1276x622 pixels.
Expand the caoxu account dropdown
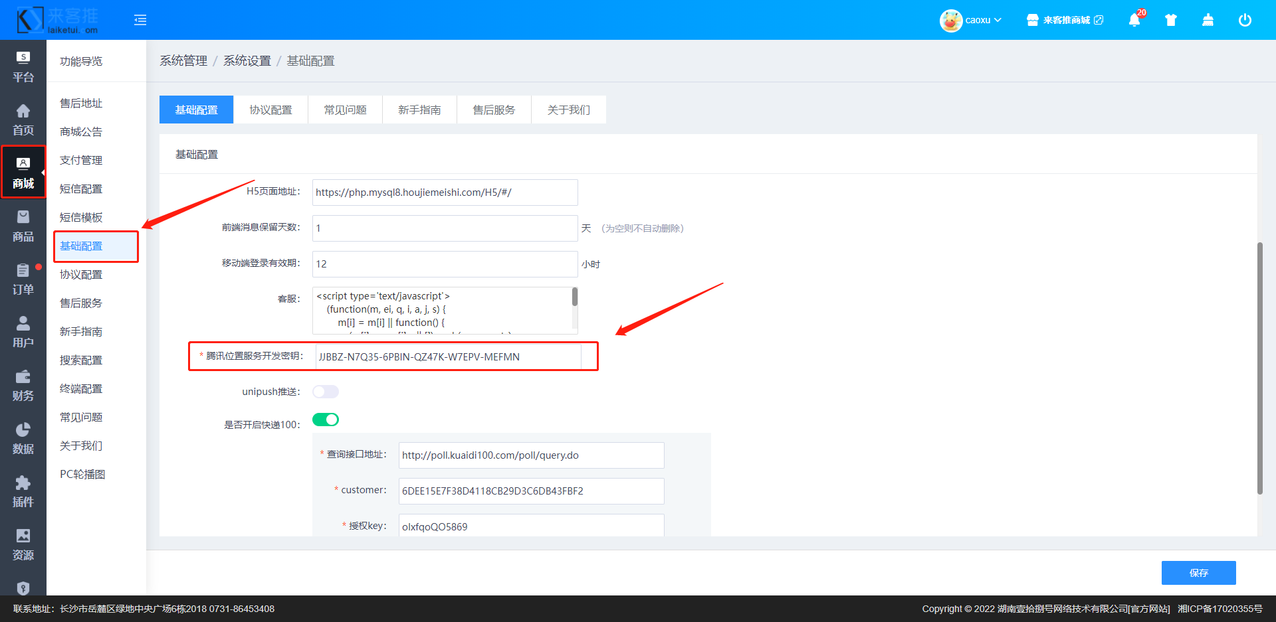click(984, 20)
